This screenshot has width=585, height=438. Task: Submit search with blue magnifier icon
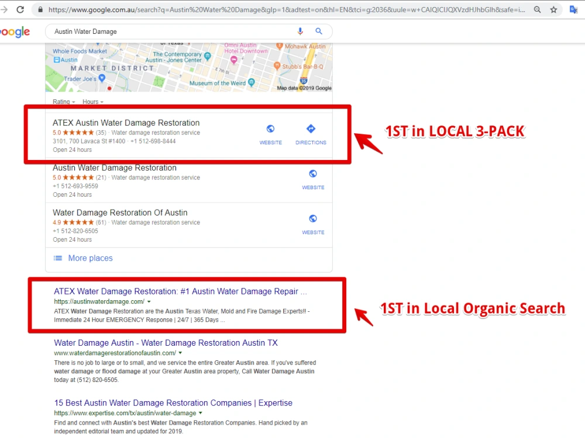(319, 32)
